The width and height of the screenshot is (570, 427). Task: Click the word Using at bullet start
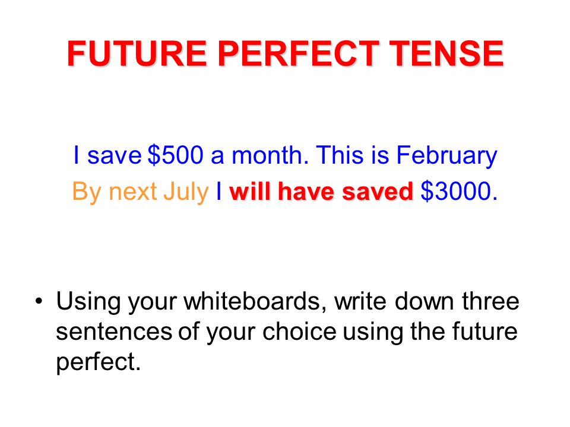(88, 302)
